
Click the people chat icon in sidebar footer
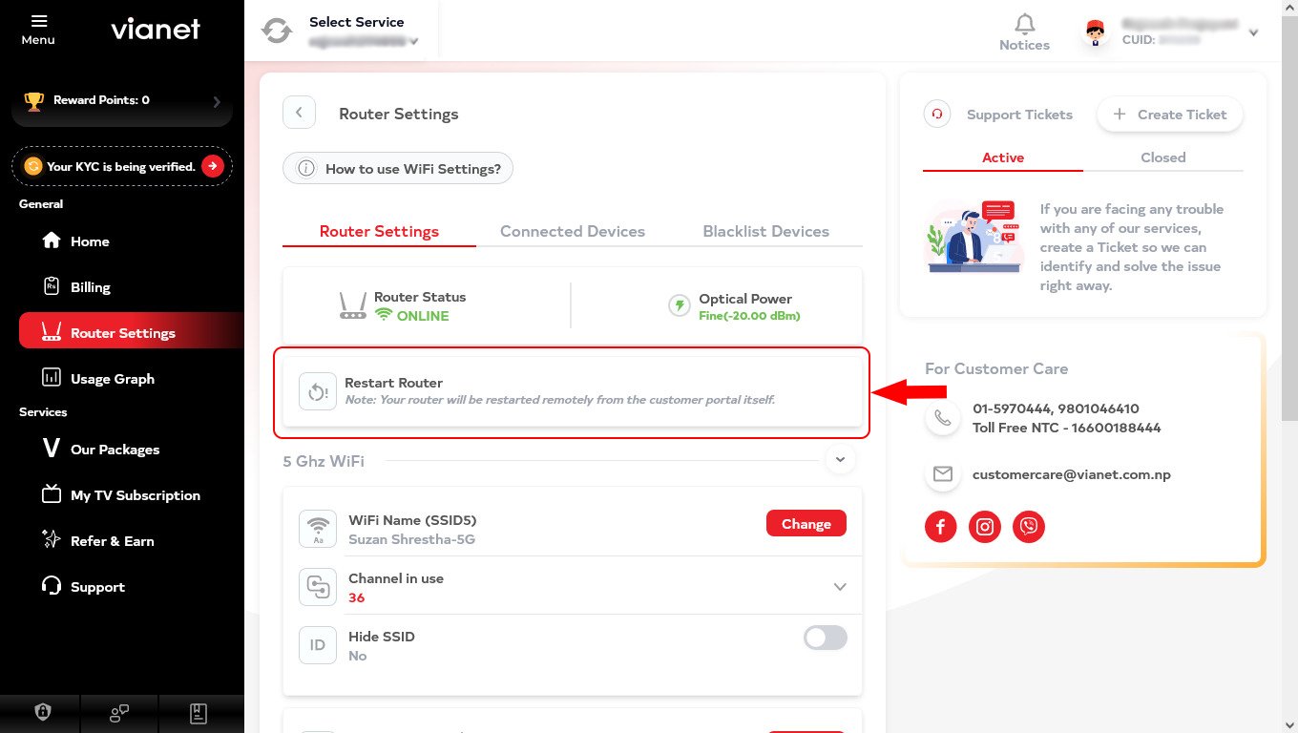(x=119, y=713)
